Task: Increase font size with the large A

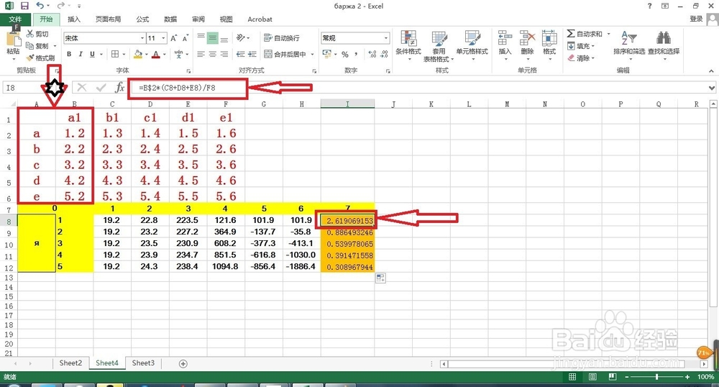Action: (174, 38)
